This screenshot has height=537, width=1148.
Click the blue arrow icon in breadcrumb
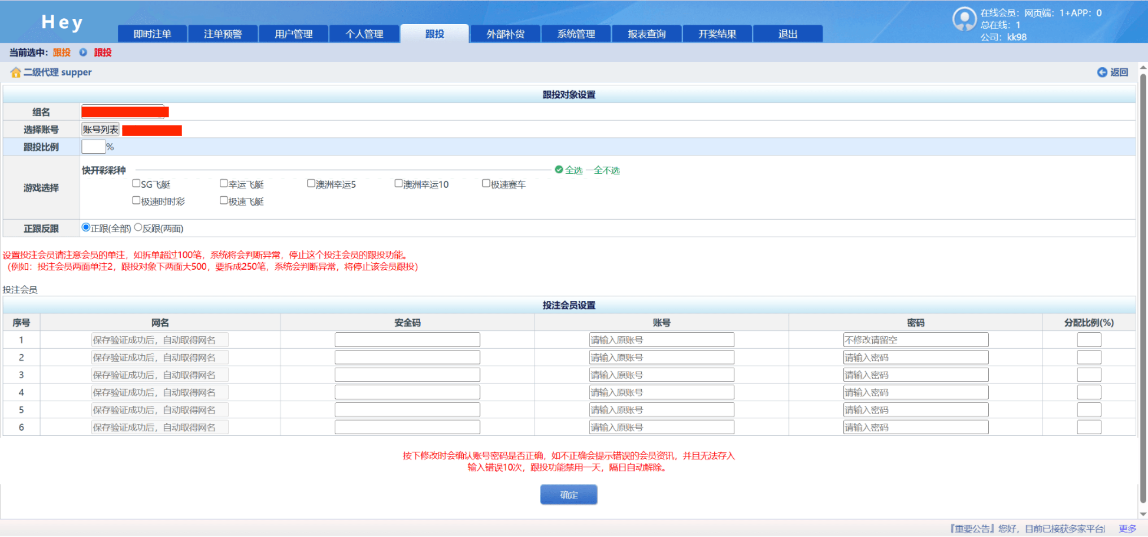click(x=83, y=52)
